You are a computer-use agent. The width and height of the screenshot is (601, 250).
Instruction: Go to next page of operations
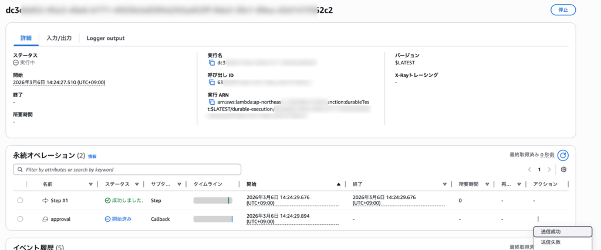click(x=549, y=169)
